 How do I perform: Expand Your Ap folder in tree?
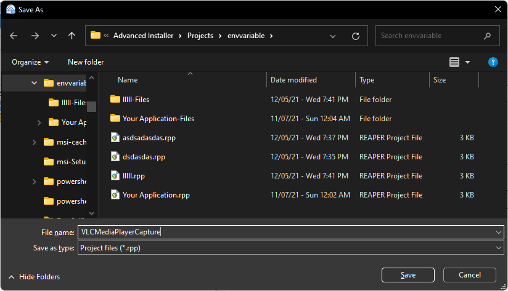click(x=39, y=122)
